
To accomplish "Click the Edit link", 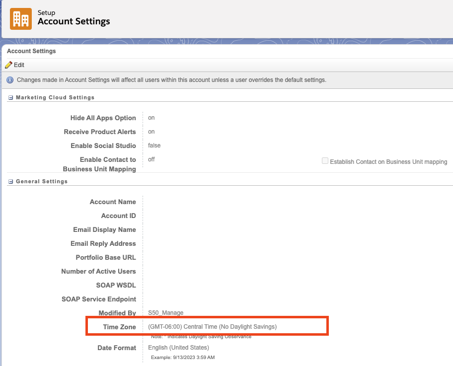I will click(x=19, y=65).
